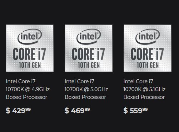The height and width of the screenshot is (132, 179).
Task: Click '10TH GEN' label on the middle badge
Action: (x=89, y=65)
